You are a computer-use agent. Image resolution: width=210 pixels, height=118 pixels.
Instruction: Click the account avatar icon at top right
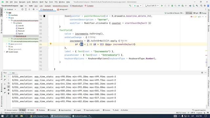208,6
